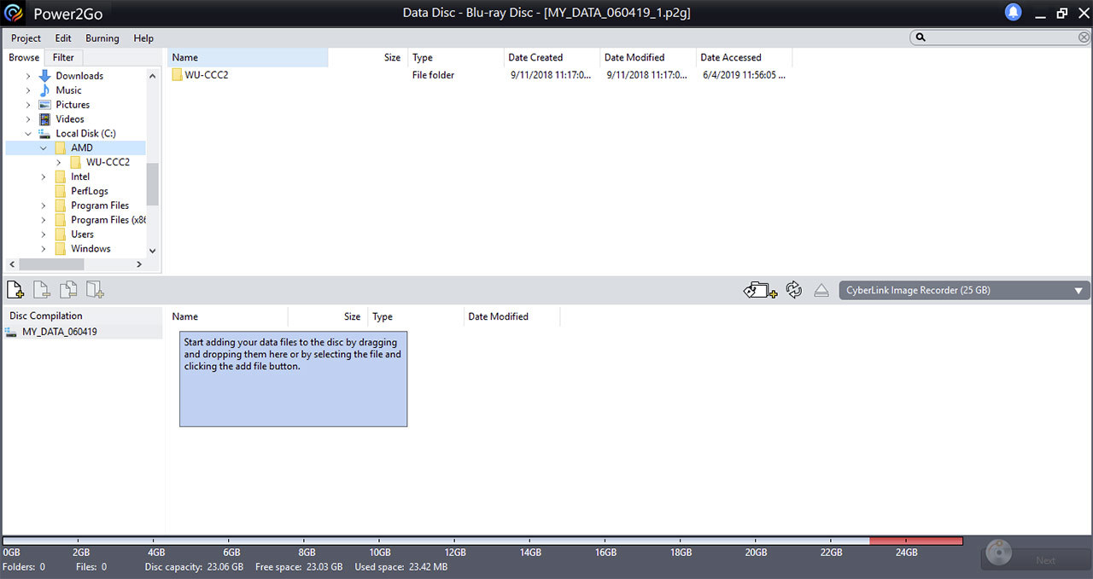Collapse the AMD folder node
1093x579 pixels.
[44, 148]
